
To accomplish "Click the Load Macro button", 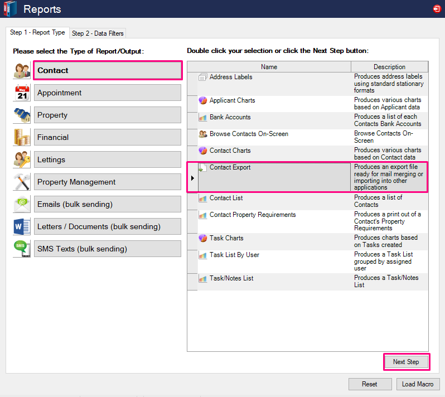I will click(418, 384).
